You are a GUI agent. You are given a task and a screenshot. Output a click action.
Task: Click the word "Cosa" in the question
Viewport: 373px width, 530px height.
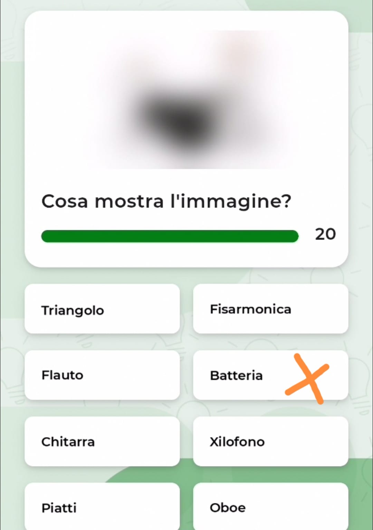pyautogui.click(x=65, y=201)
